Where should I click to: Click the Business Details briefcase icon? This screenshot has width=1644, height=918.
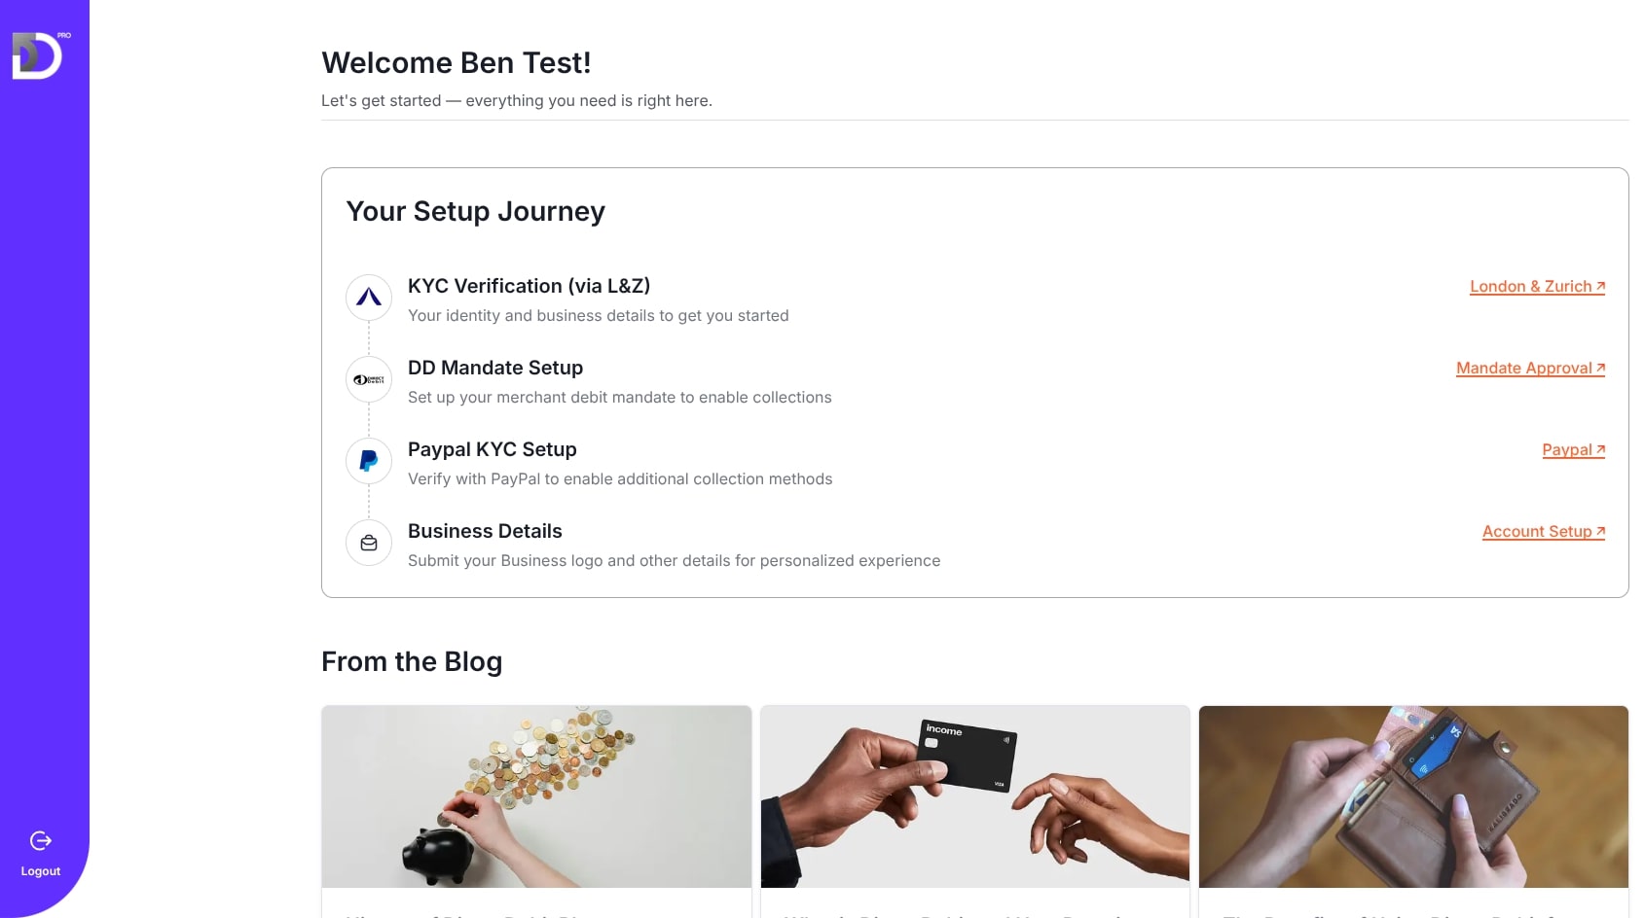pyautogui.click(x=369, y=543)
